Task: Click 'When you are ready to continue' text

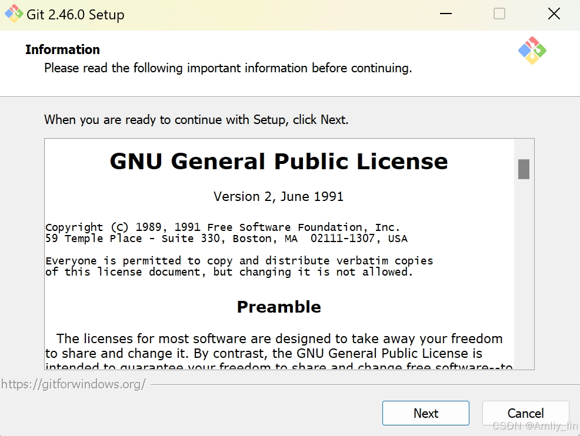Action: pyautogui.click(x=196, y=120)
